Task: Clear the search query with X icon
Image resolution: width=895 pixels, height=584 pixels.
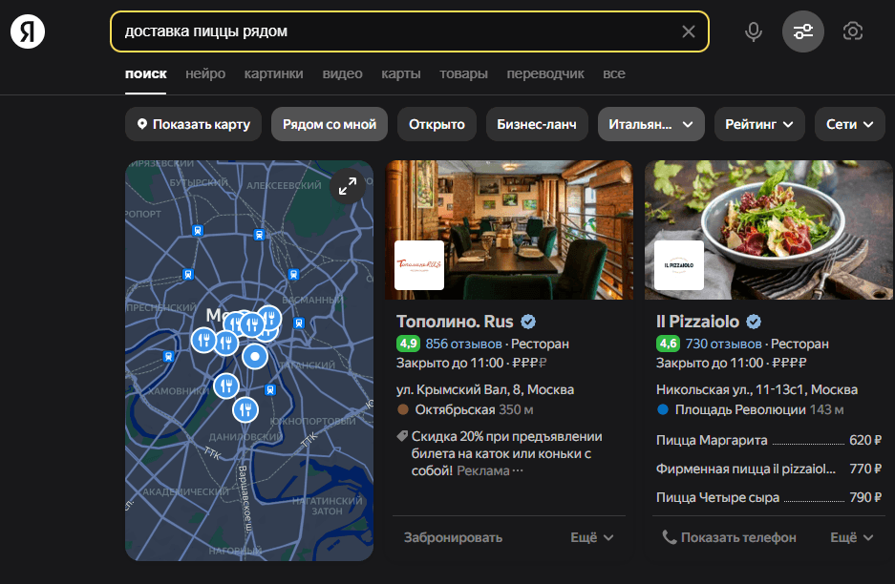Action: tap(689, 31)
